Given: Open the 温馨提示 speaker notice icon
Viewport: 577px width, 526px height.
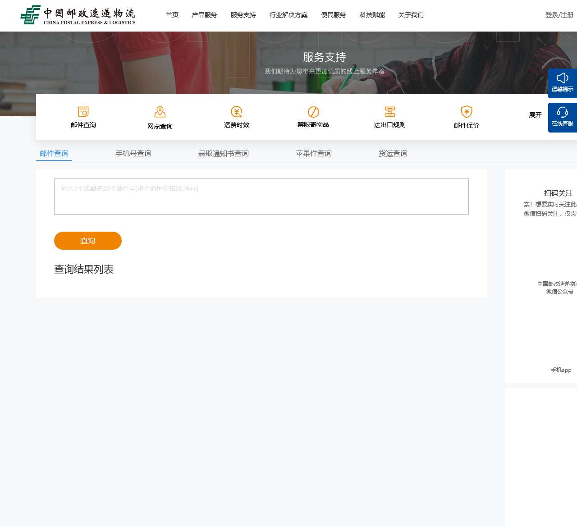Looking at the screenshot, I should [563, 78].
